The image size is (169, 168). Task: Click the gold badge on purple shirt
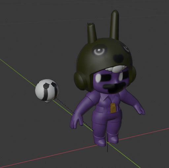[113, 108]
